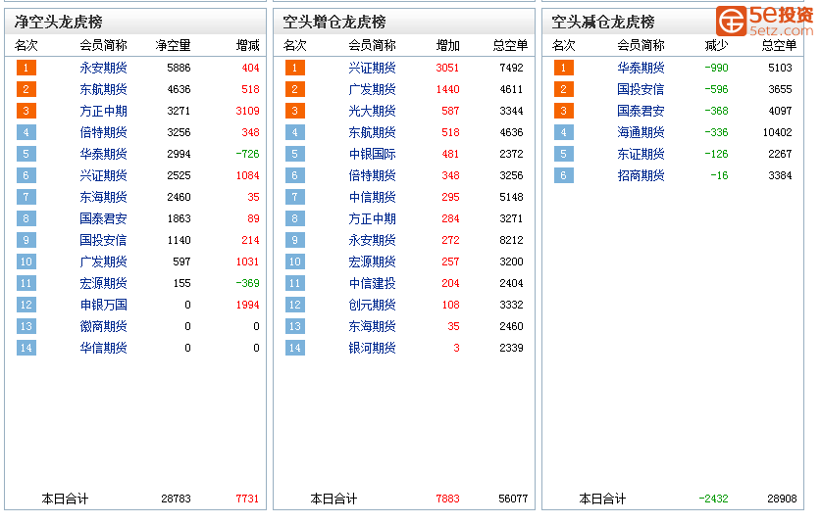Image resolution: width=821 pixels, height=523 pixels.
Task: Open 国投安信 in the 空头减仓龙虎榜 list
Action: click(641, 89)
